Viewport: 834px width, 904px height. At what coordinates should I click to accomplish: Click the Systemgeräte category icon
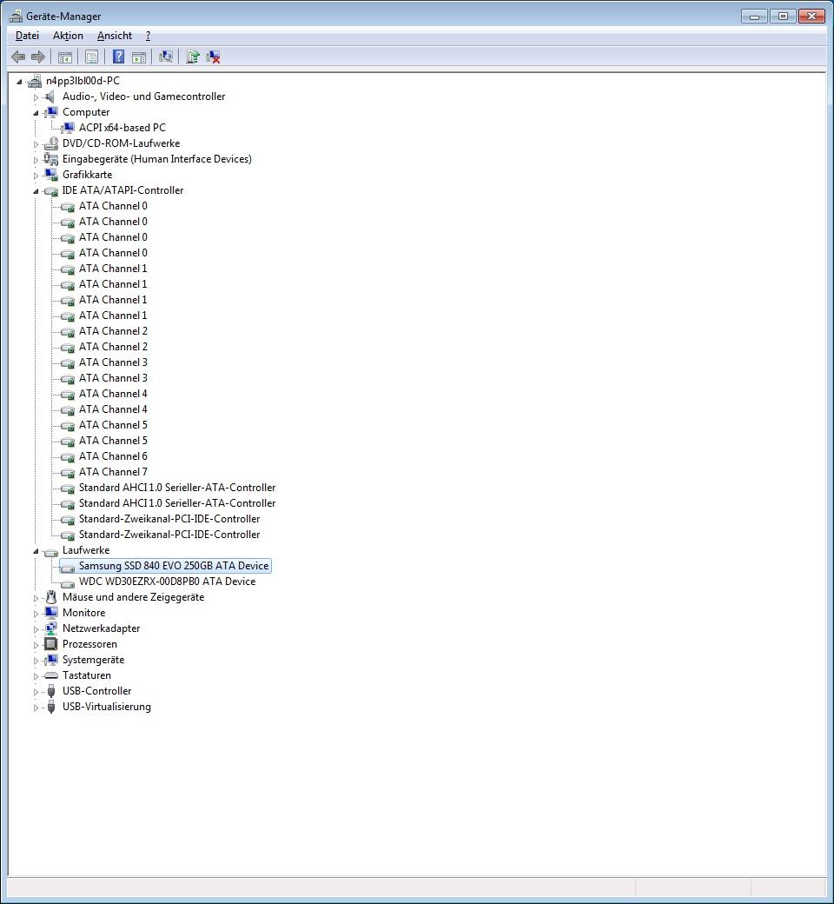50,659
